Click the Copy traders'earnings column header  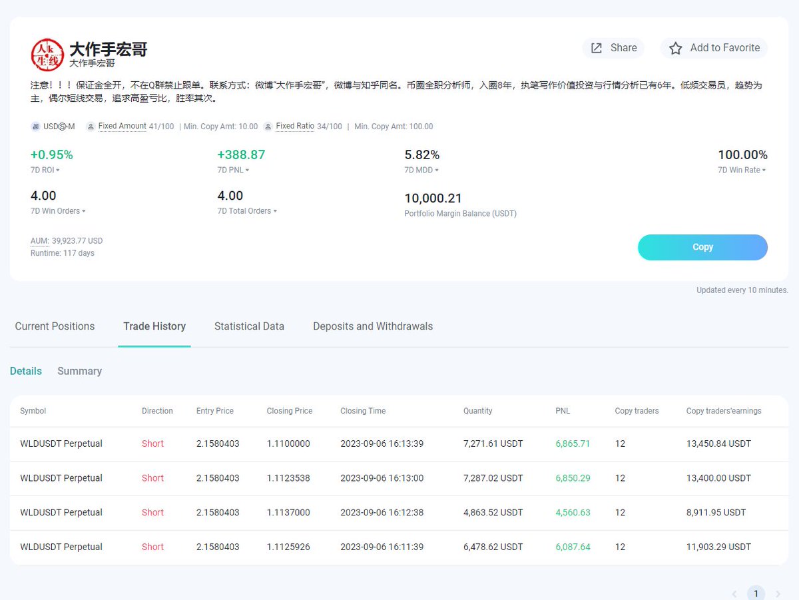pyautogui.click(x=724, y=411)
